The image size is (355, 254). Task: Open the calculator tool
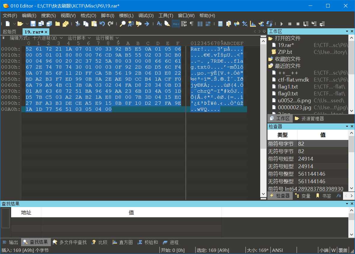pos(220,24)
